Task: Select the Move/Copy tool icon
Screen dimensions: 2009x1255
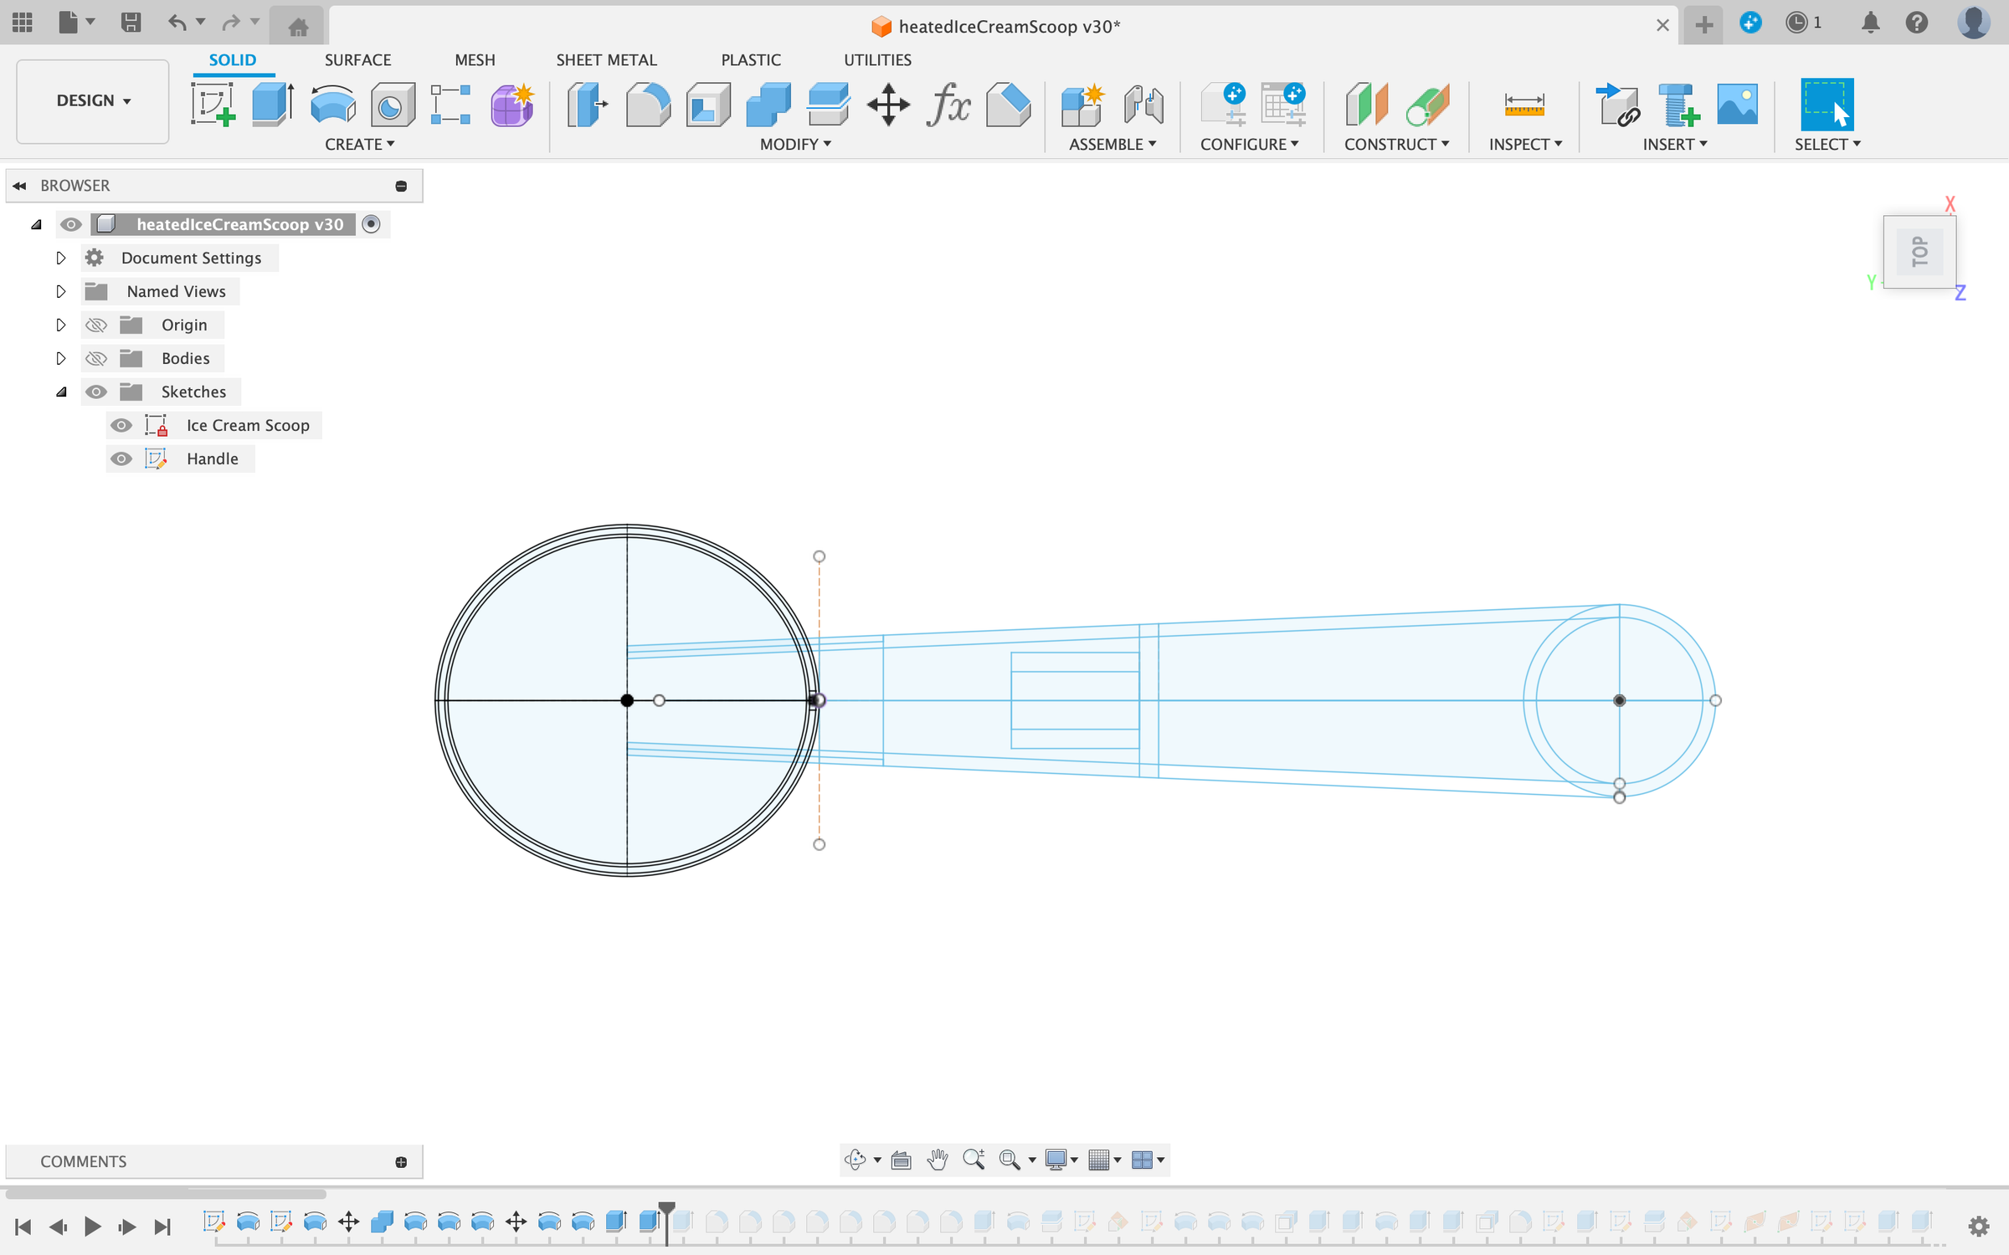Action: pos(888,105)
